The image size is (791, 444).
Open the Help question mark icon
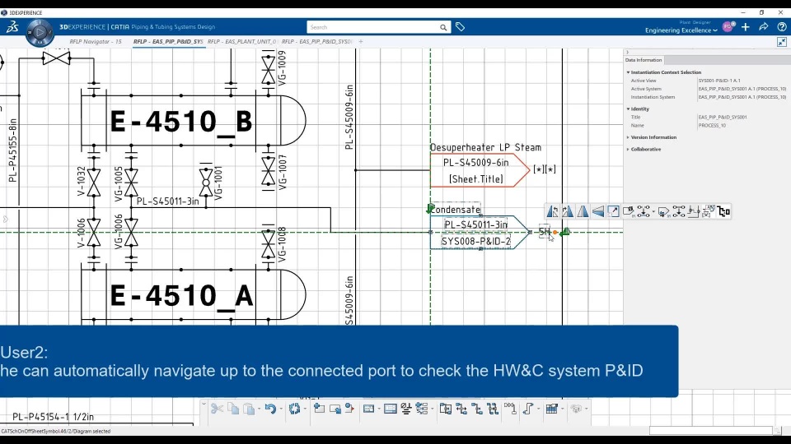click(782, 26)
